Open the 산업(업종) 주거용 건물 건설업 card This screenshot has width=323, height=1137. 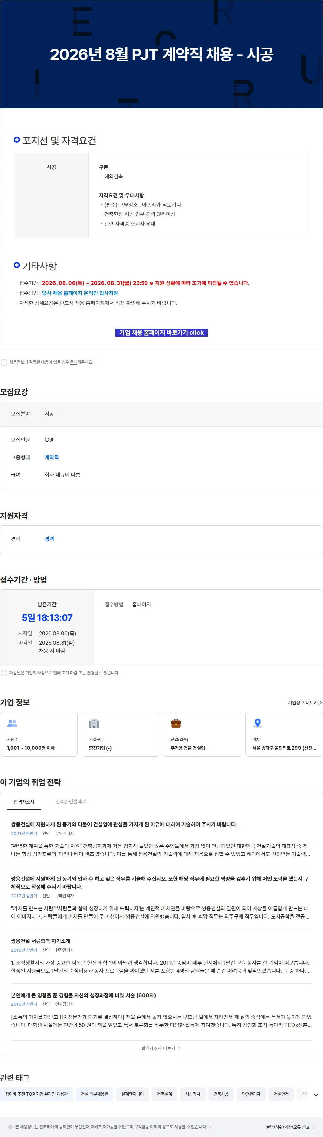[202, 734]
